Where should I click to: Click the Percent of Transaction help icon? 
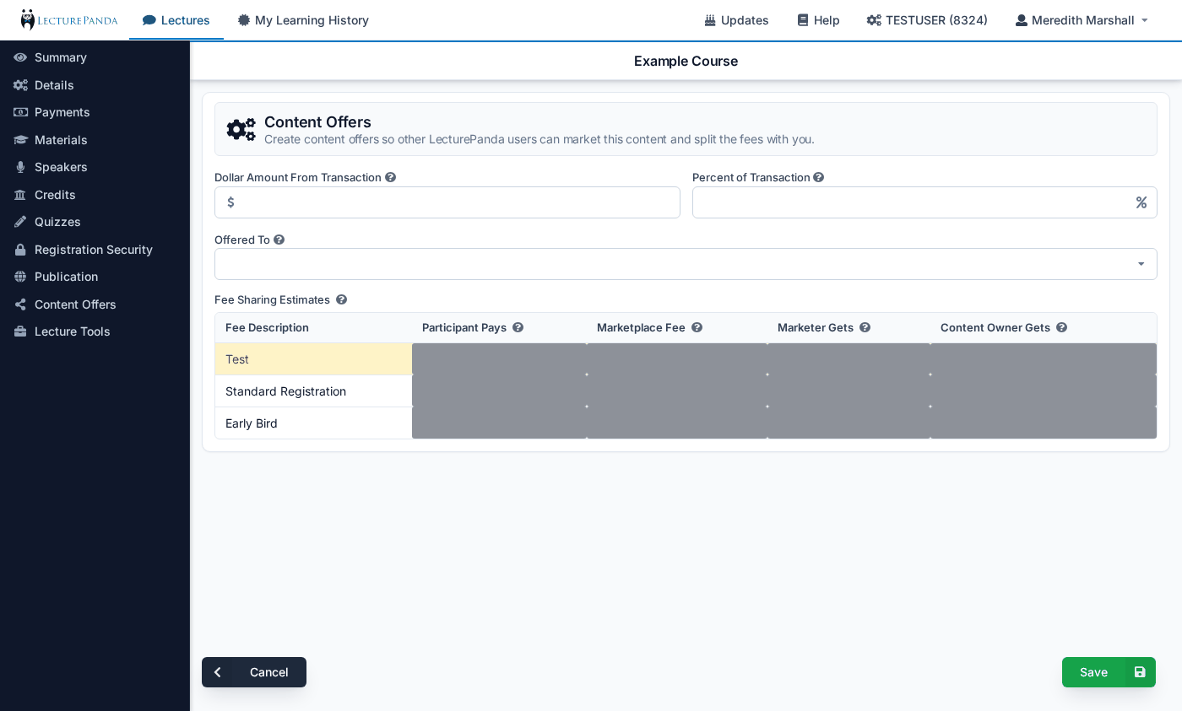coord(818,177)
